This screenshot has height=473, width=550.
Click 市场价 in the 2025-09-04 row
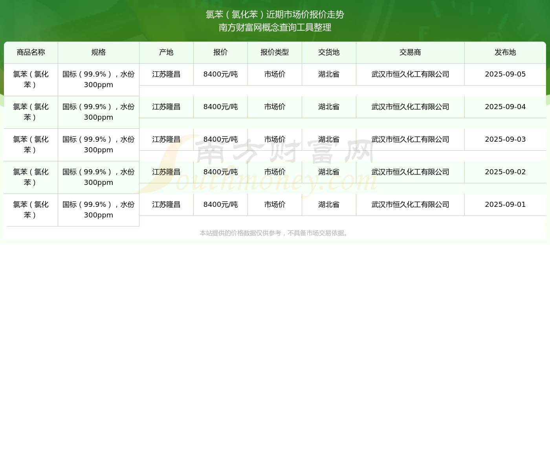(275, 107)
